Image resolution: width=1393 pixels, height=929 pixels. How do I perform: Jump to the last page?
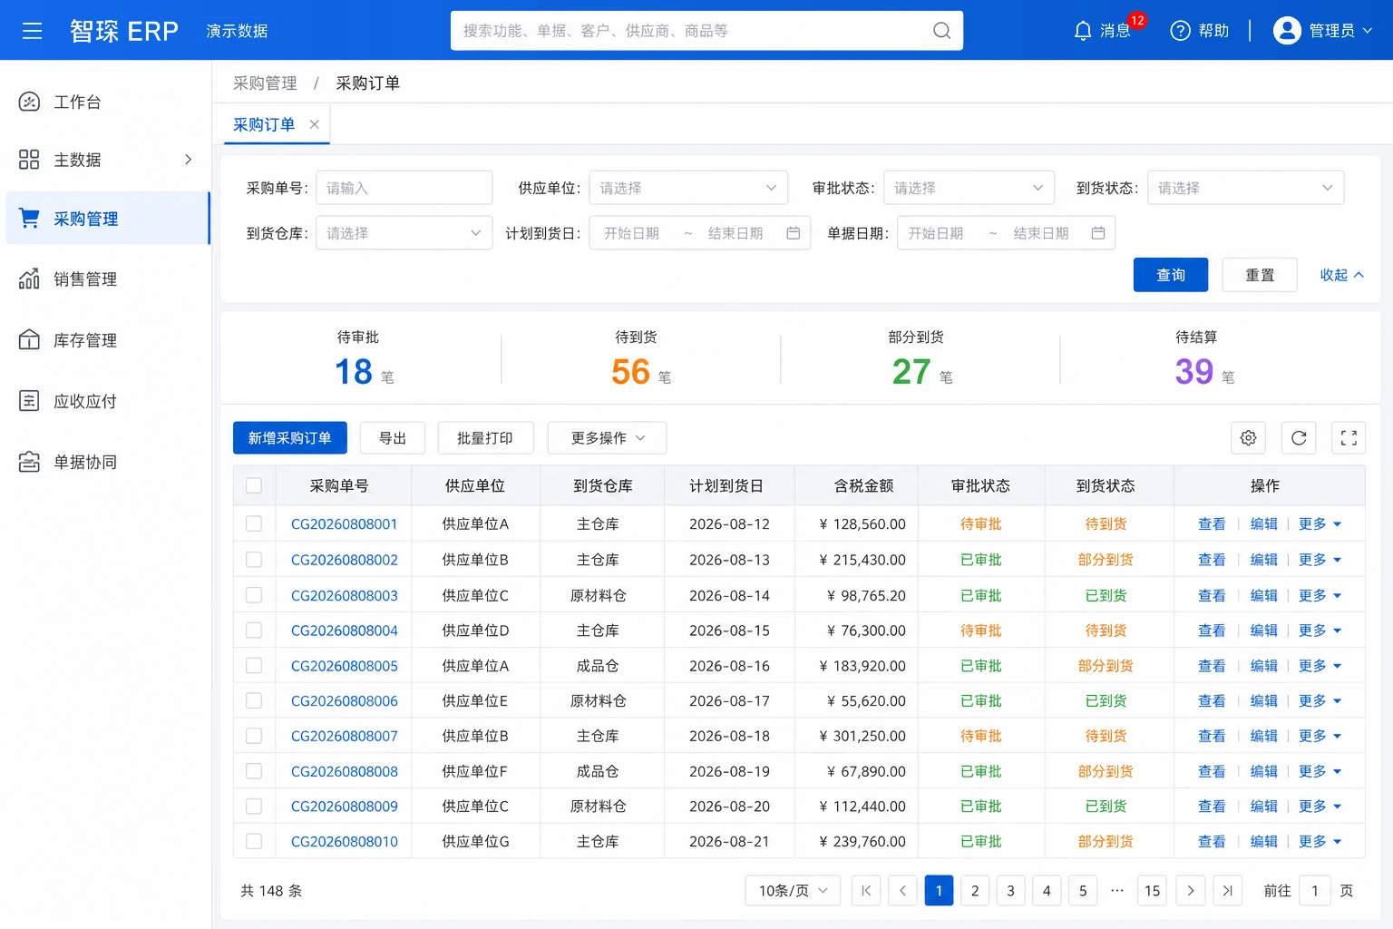click(x=1227, y=891)
